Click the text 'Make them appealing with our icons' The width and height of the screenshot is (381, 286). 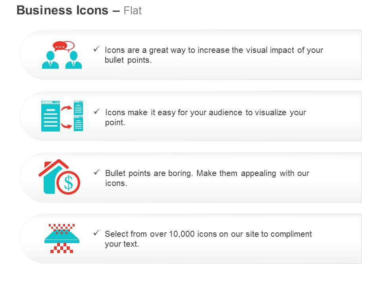(x=207, y=178)
